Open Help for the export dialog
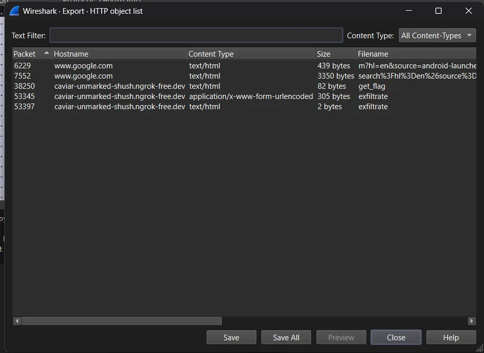This screenshot has height=353, width=484. tap(451, 337)
